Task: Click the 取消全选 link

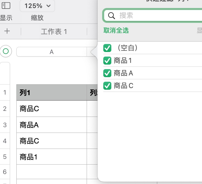Action: pyautogui.click(x=116, y=31)
